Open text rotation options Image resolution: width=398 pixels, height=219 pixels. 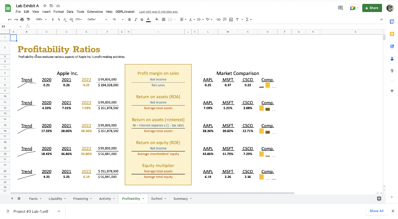pyautogui.click(x=209, y=19)
